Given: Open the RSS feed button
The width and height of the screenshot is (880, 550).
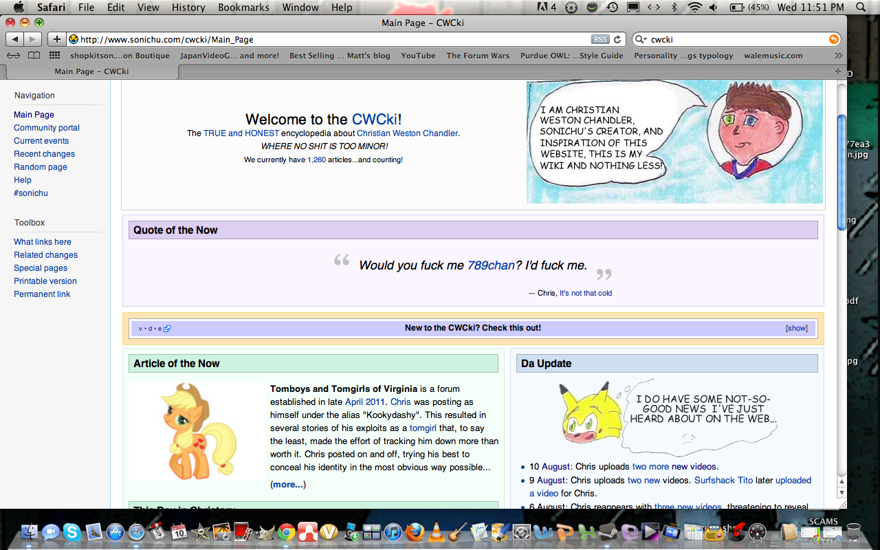Looking at the screenshot, I should tap(599, 40).
